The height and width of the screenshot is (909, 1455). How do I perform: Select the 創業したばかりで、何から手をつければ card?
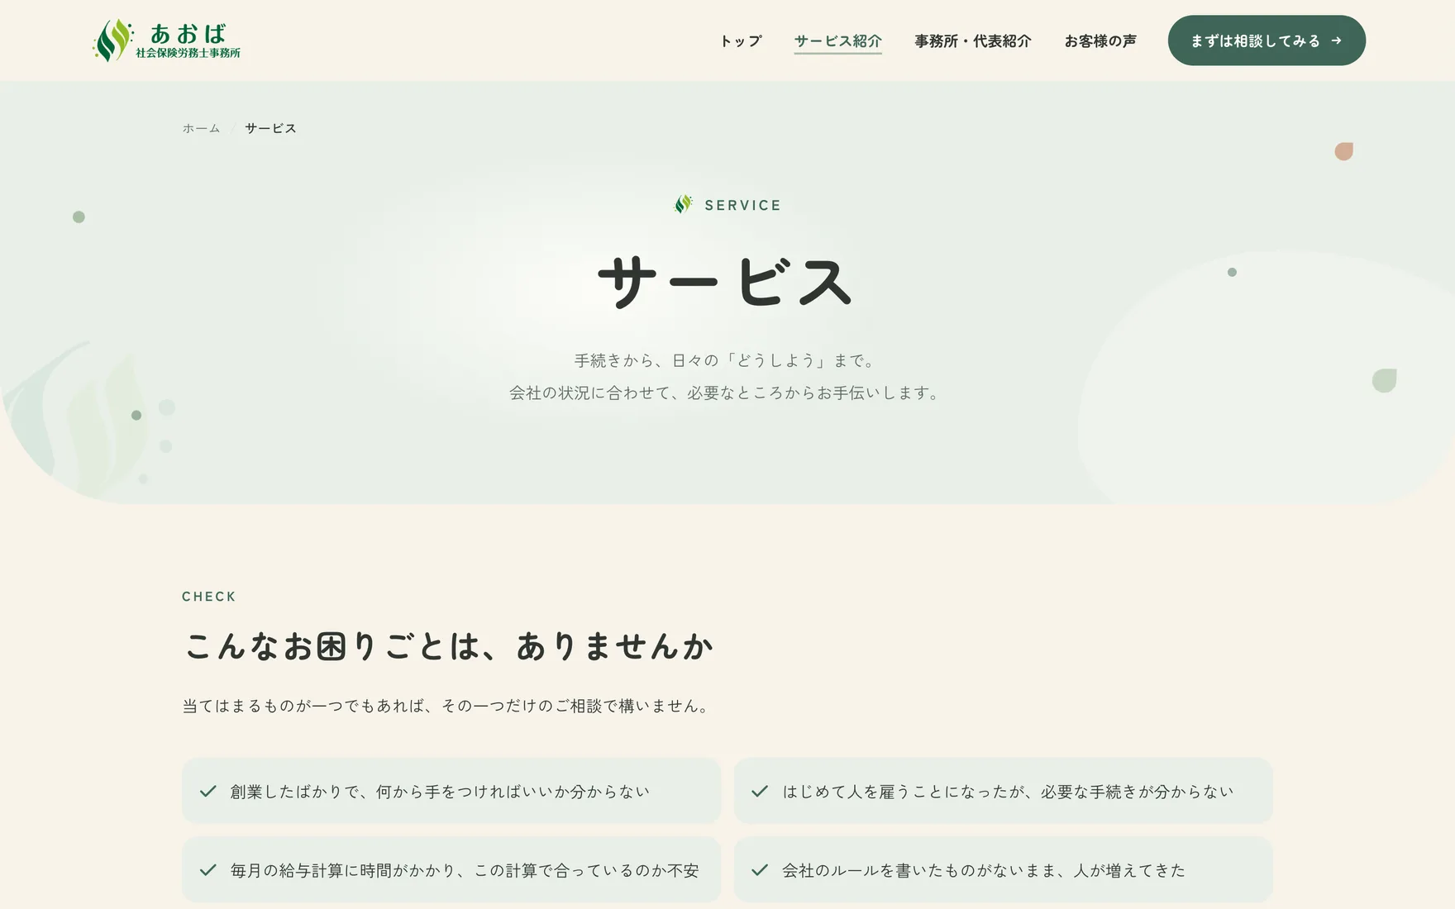[x=451, y=791]
